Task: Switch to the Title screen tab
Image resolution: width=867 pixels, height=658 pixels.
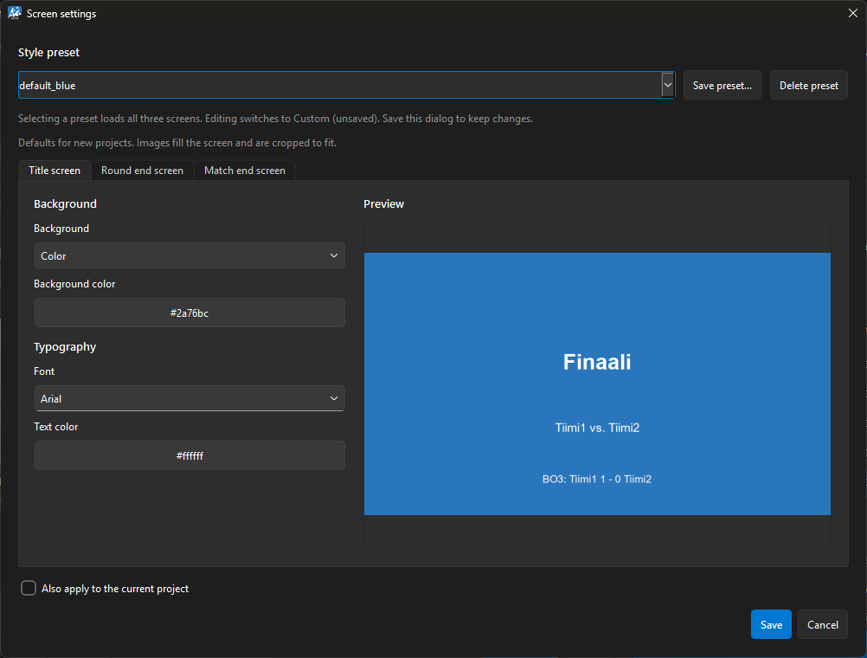Action: (x=55, y=171)
